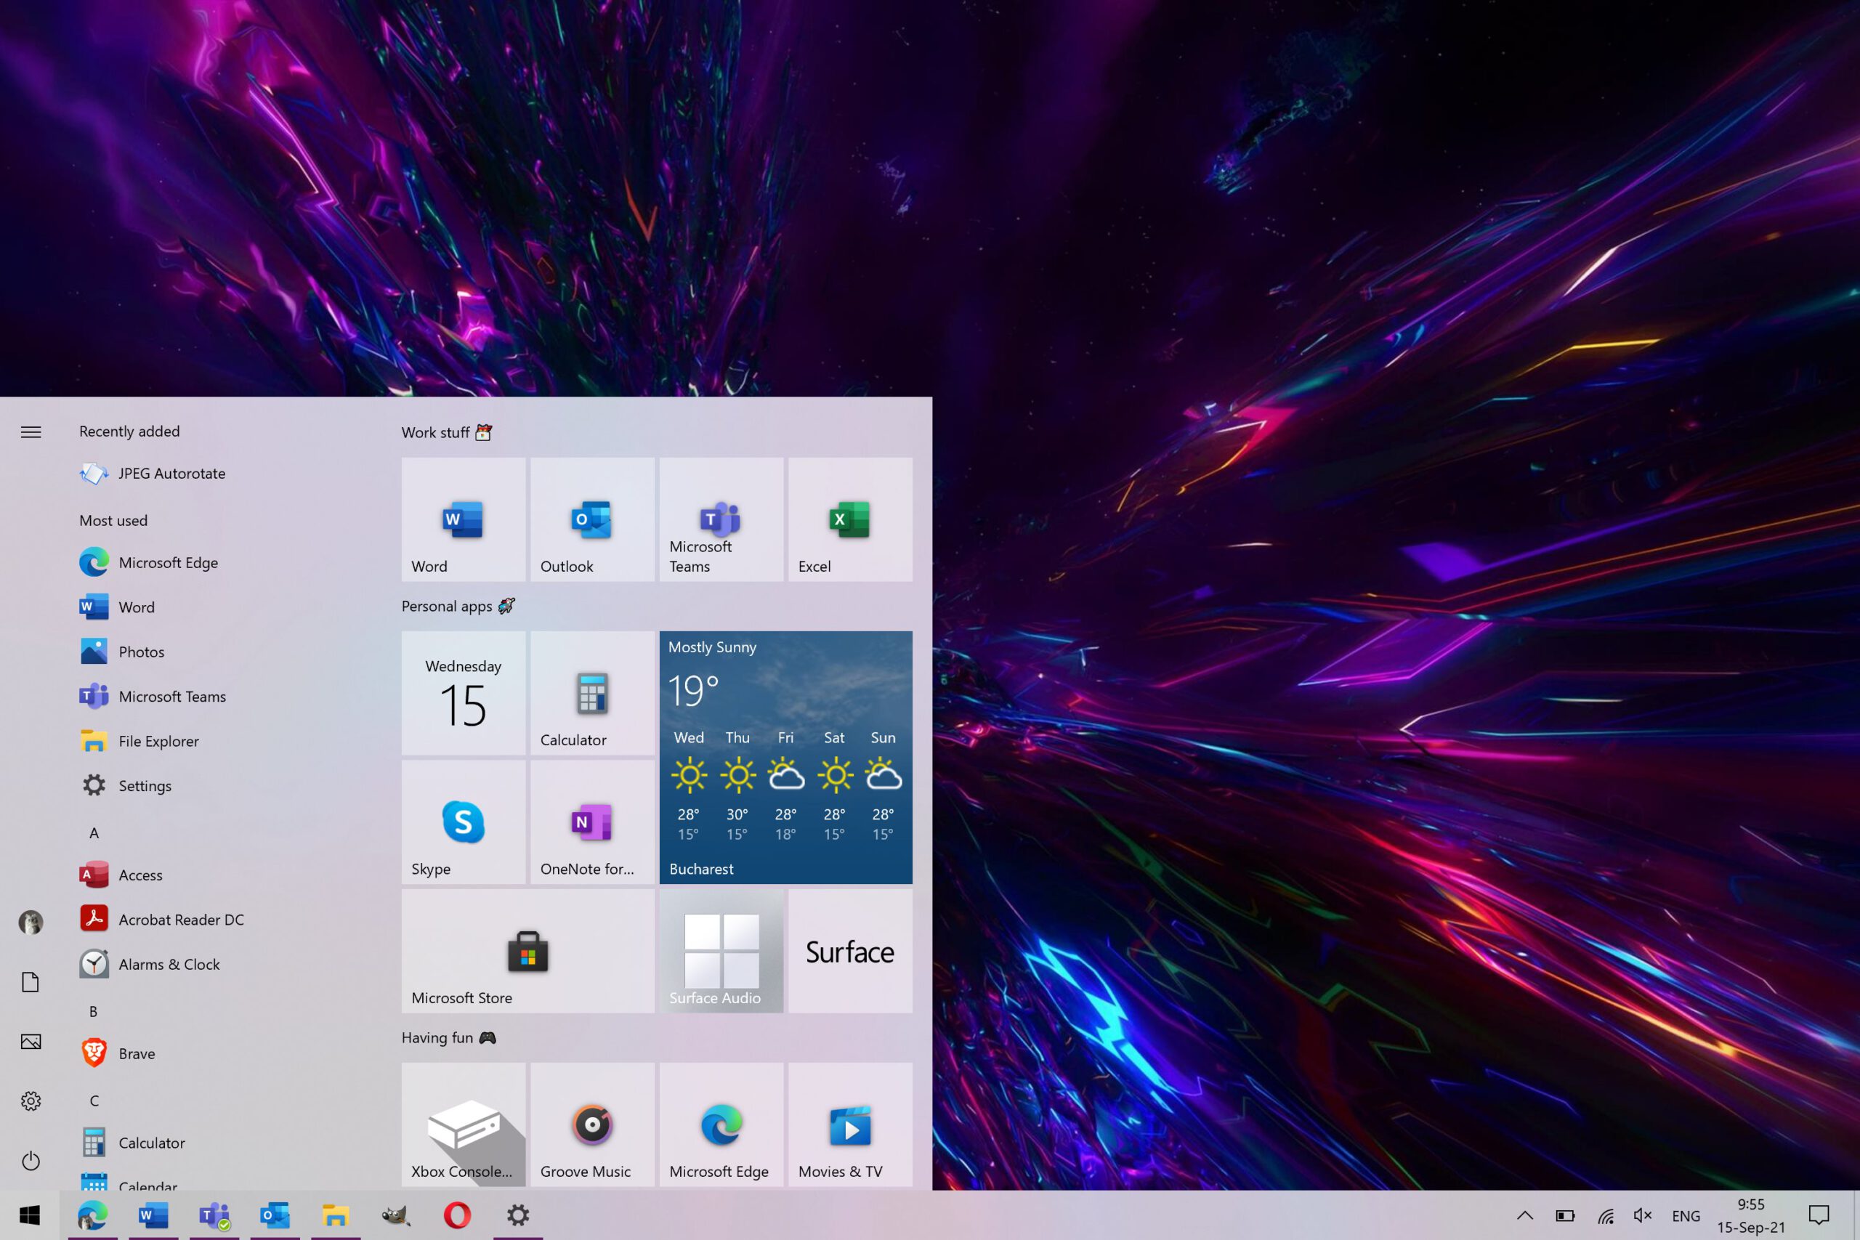Open the Word tile in Work stuff
Image resolution: width=1860 pixels, height=1240 pixels.
click(x=463, y=519)
